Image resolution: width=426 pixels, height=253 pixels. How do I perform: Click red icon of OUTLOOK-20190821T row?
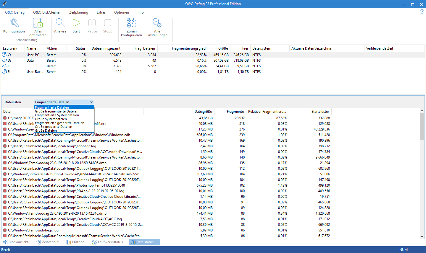click(5, 169)
